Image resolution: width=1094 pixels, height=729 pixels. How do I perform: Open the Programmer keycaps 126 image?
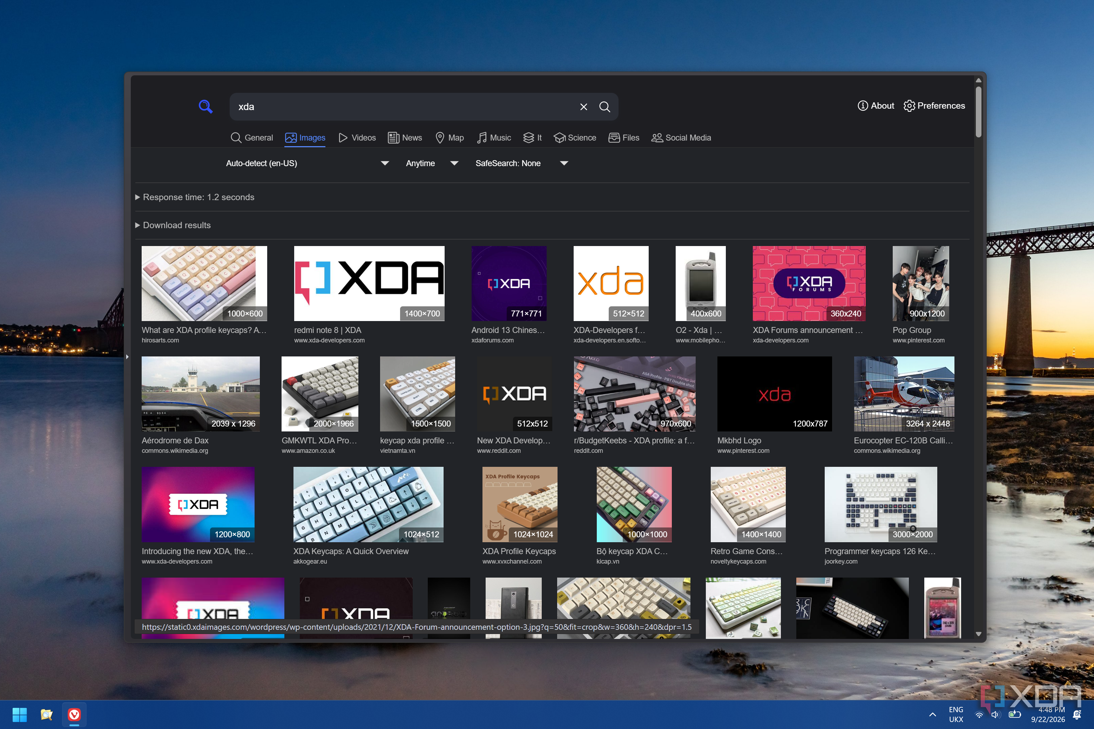[x=880, y=504]
